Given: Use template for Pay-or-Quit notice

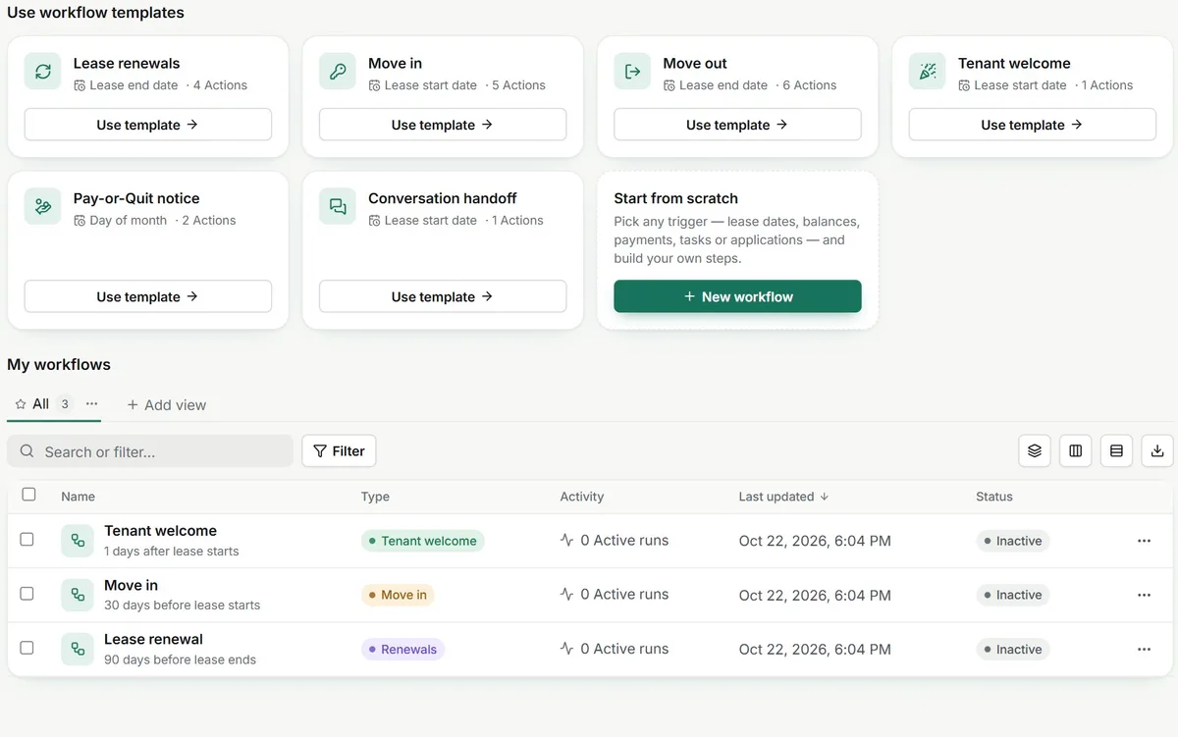Looking at the screenshot, I should tap(147, 296).
